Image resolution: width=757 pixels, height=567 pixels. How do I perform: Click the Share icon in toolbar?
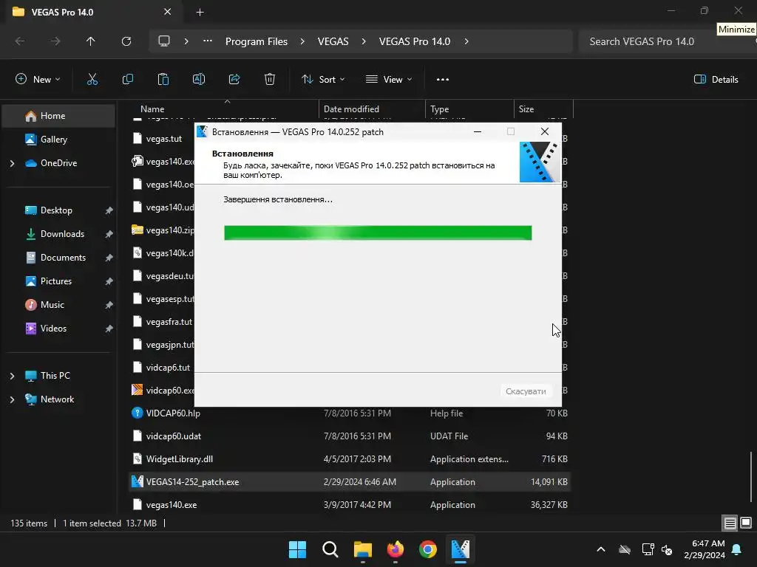click(x=234, y=80)
